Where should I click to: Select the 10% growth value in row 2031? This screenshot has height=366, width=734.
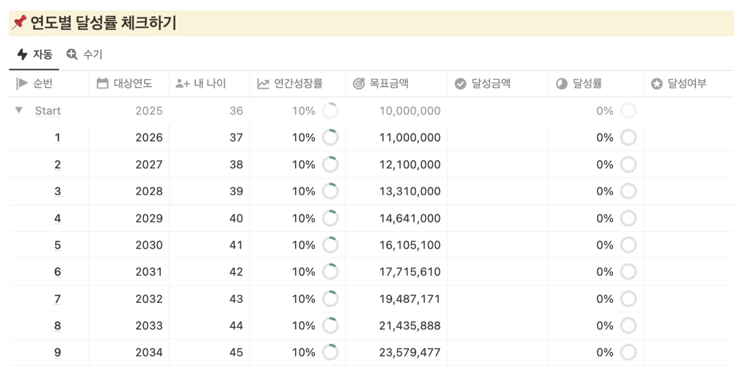(x=304, y=272)
